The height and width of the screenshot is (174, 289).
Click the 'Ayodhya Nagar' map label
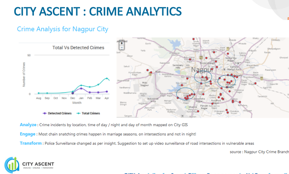point(216,102)
